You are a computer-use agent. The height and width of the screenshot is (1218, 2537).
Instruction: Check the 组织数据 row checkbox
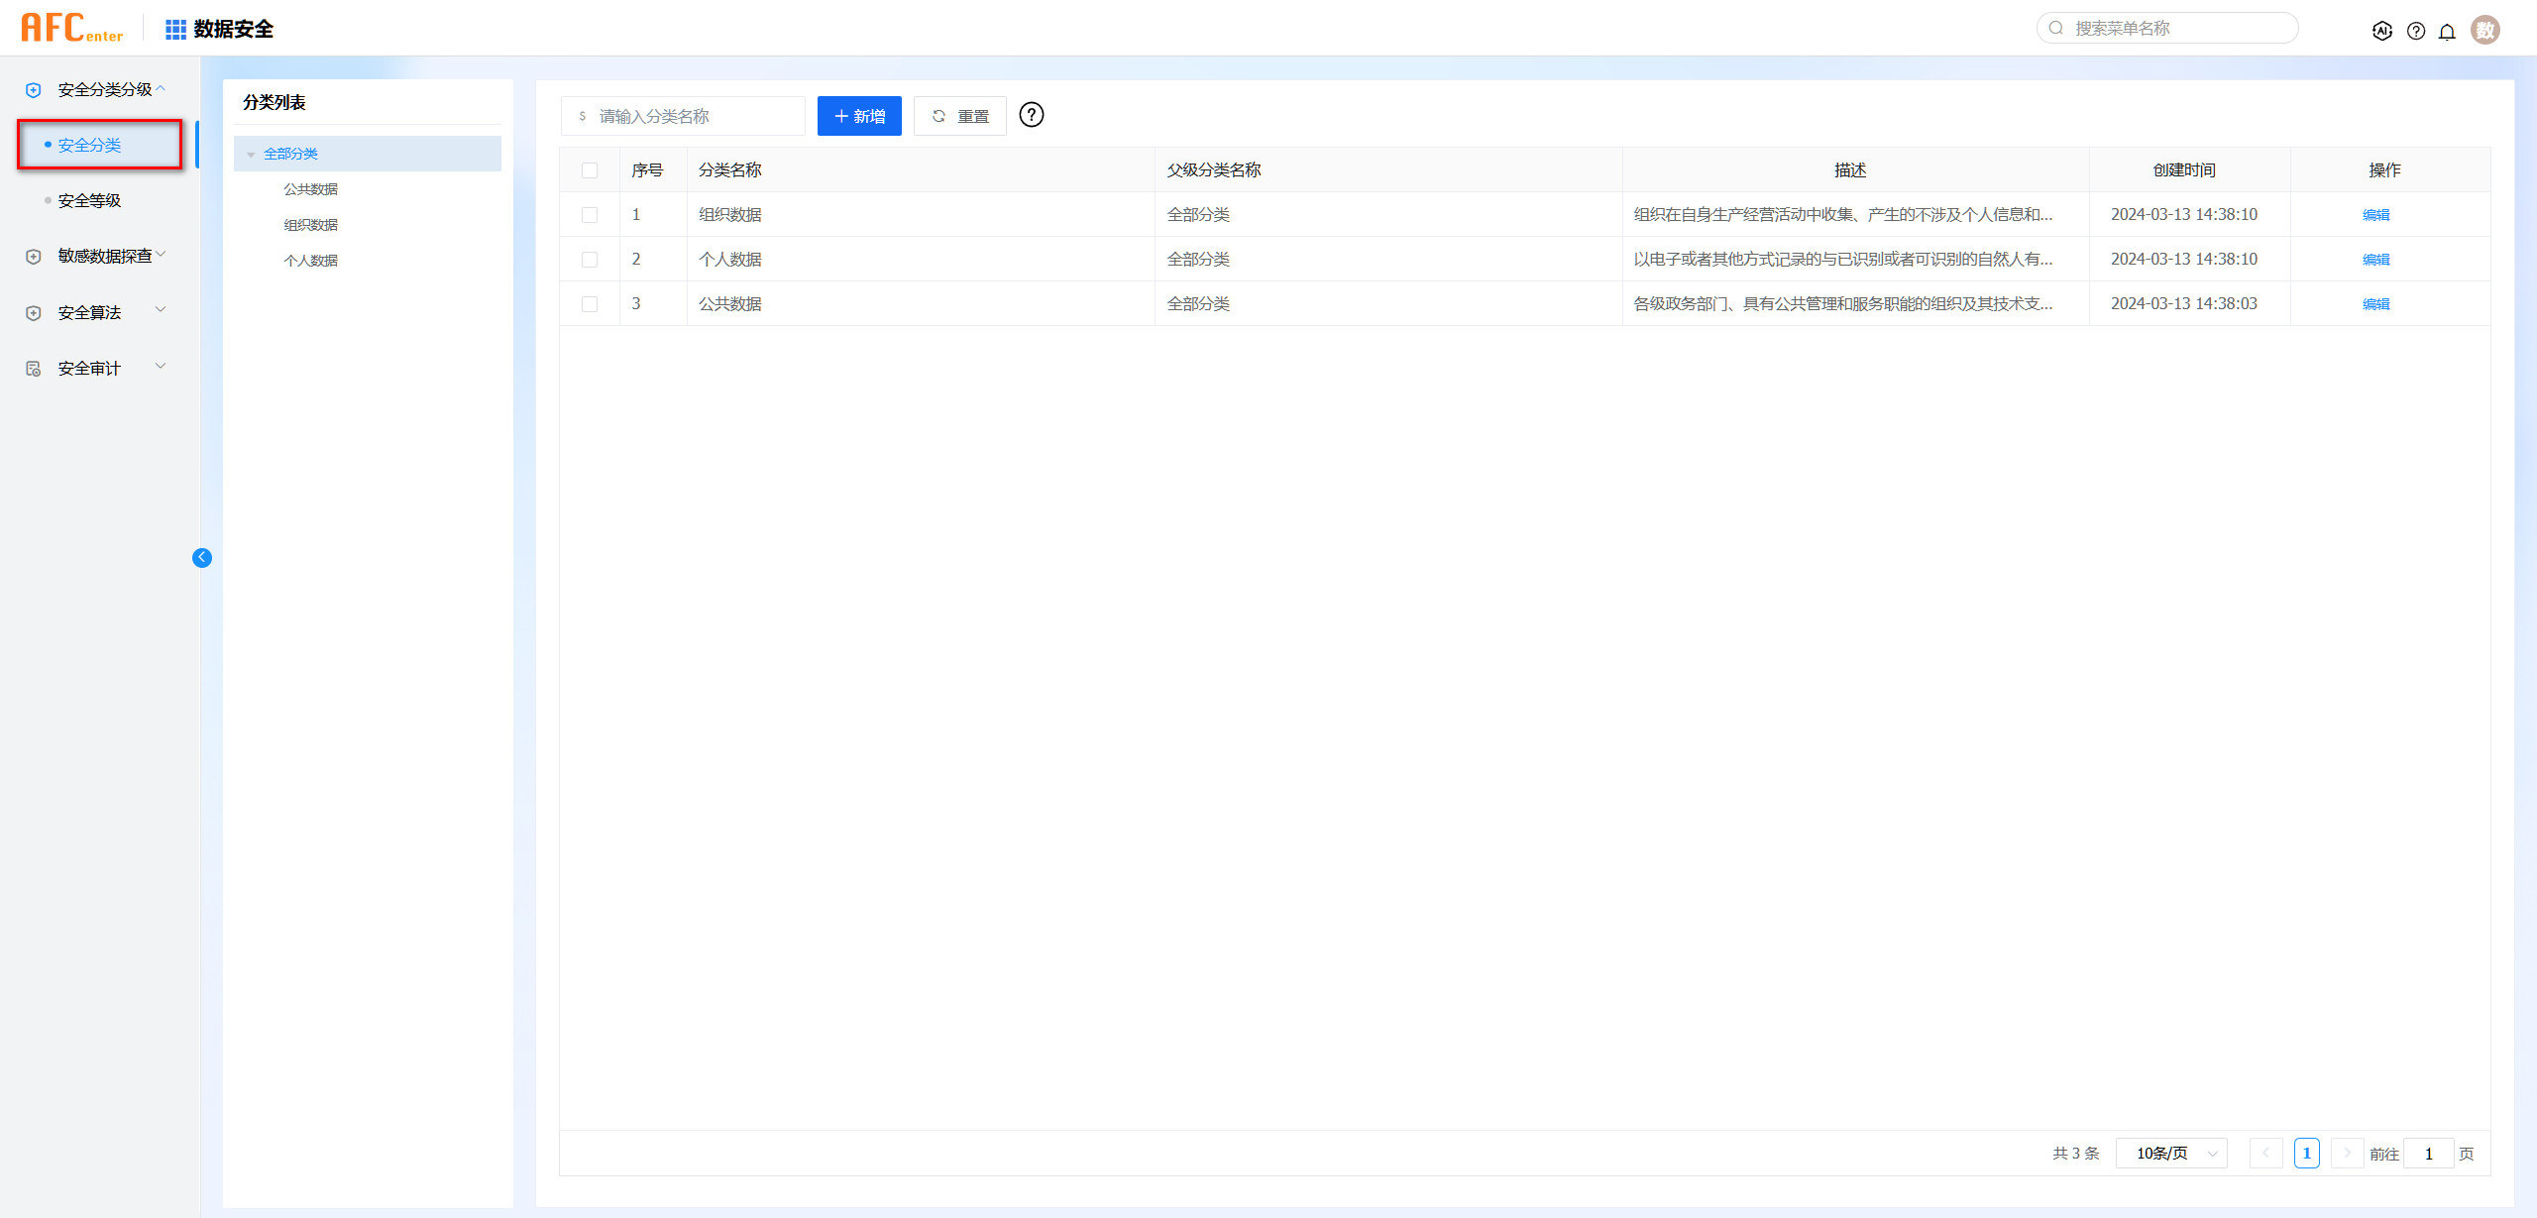590,215
